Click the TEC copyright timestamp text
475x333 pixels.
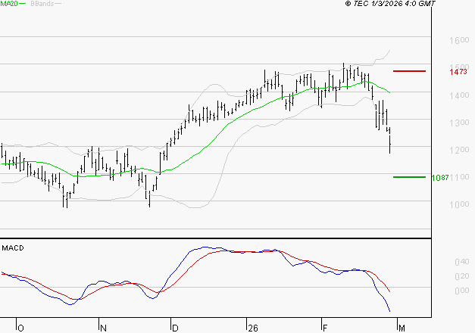pyautogui.click(x=390, y=4)
